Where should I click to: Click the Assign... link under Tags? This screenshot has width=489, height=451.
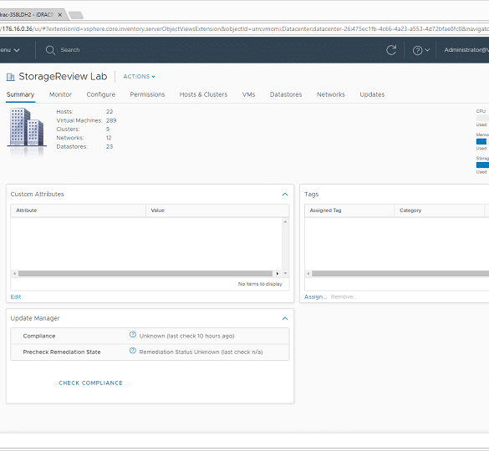click(x=316, y=296)
